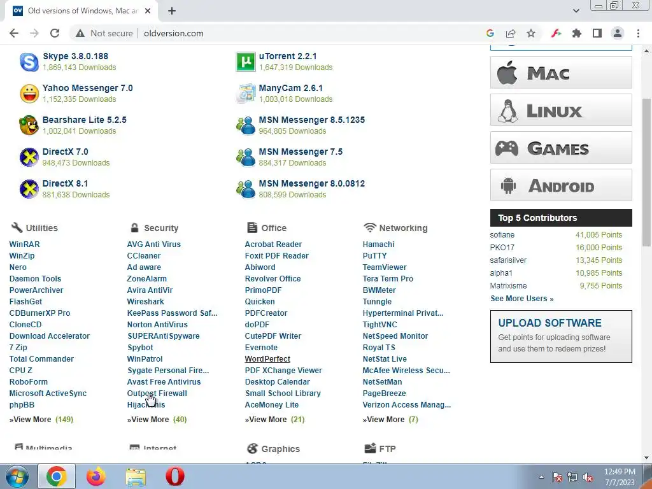The width and height of the screenshot is (652, 489).
Task: Open the Windows Start button
Action: click(x=17, y=476)
